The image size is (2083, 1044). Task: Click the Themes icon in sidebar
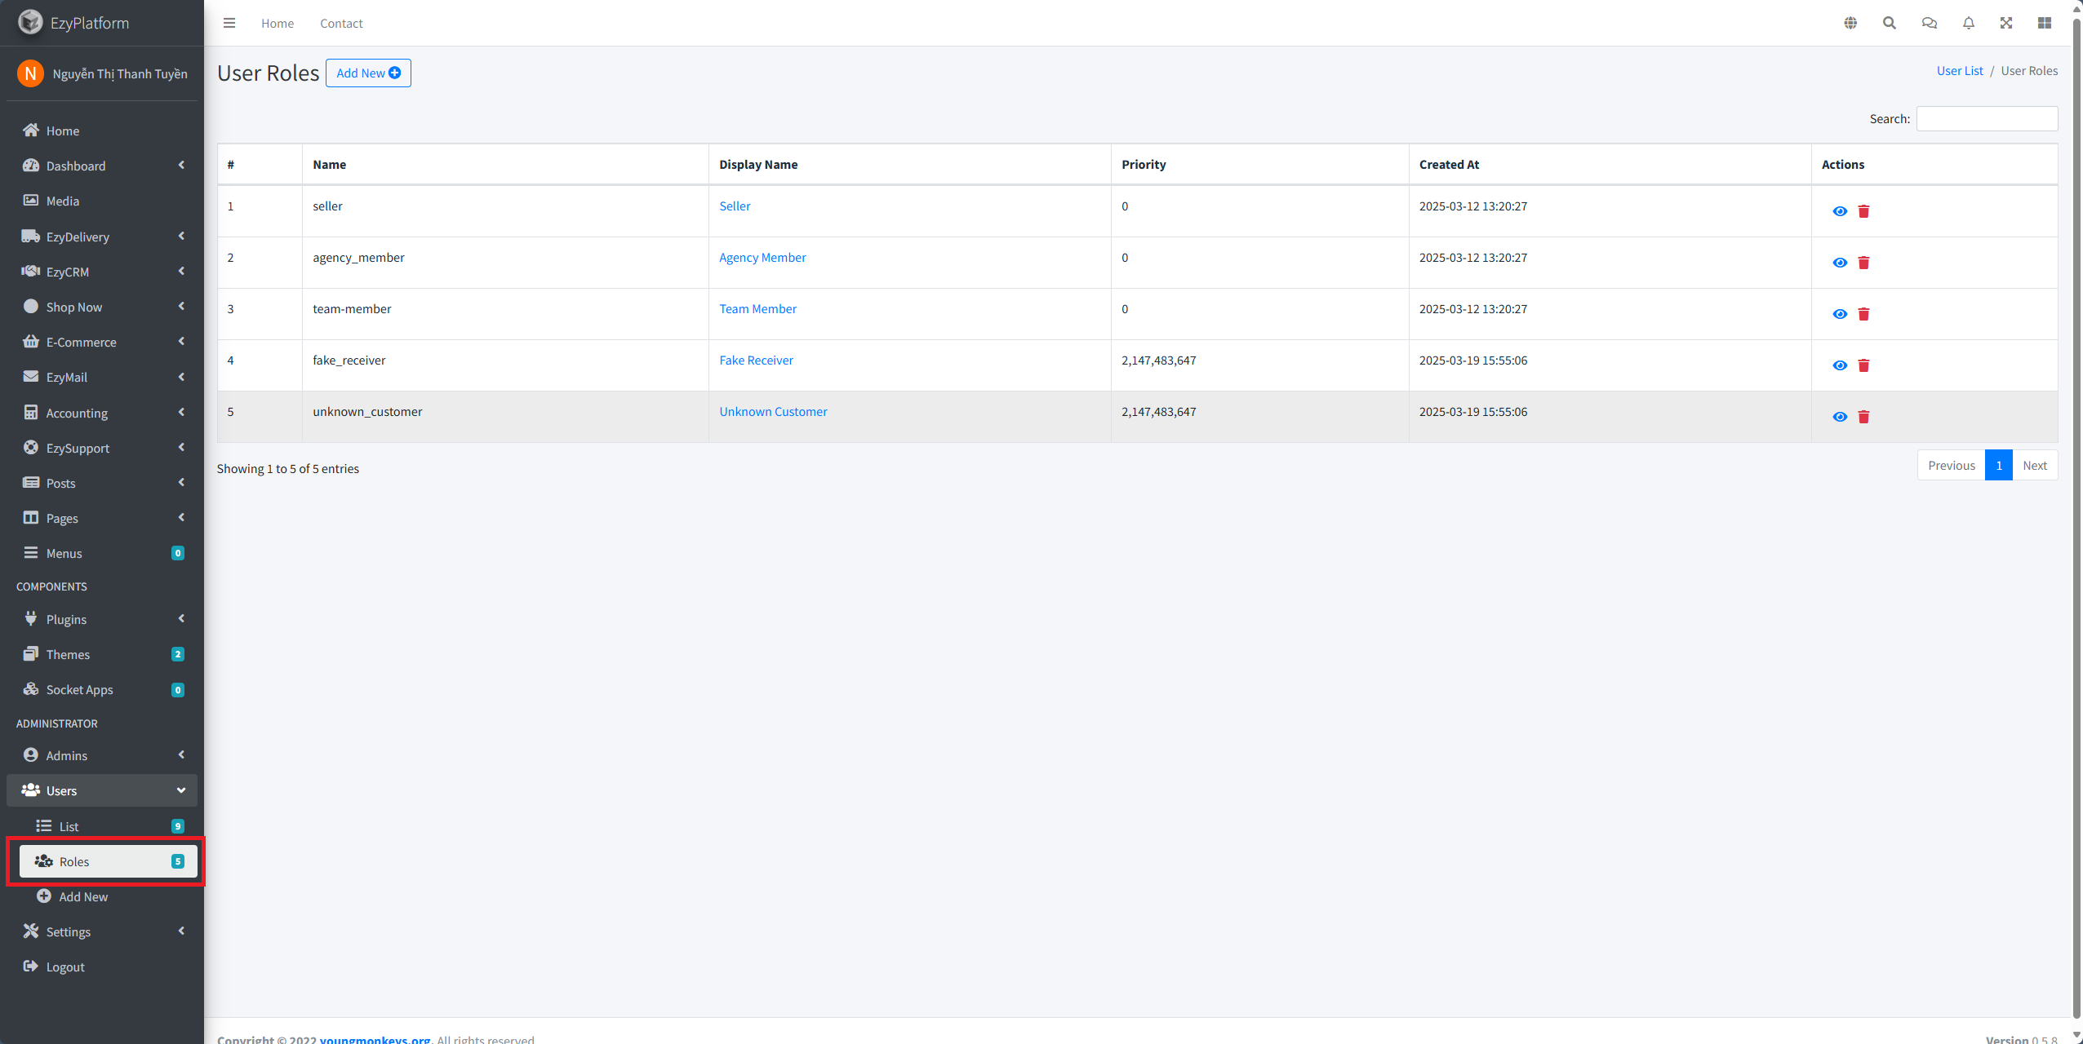point(31,653)
